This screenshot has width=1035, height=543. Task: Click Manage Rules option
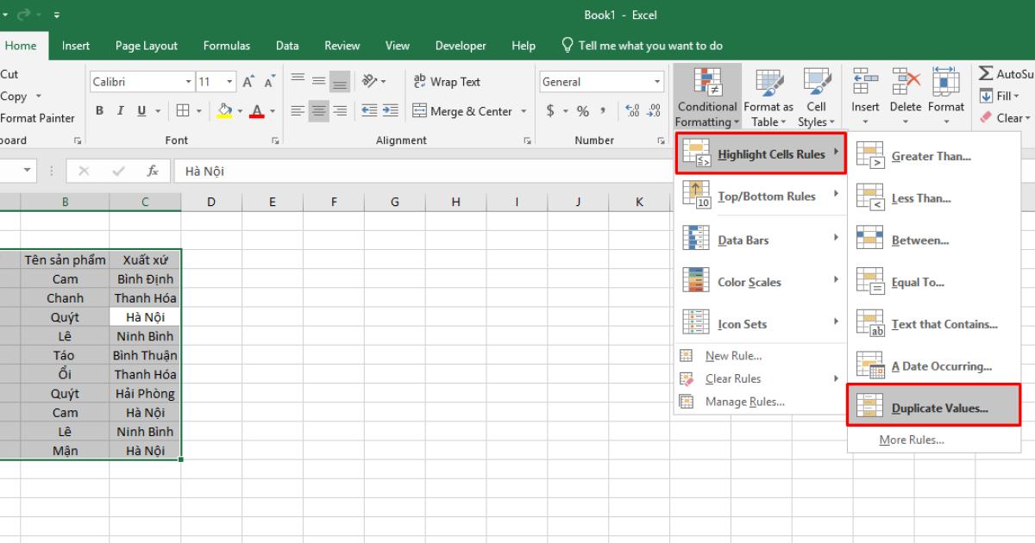pos(743,401)
